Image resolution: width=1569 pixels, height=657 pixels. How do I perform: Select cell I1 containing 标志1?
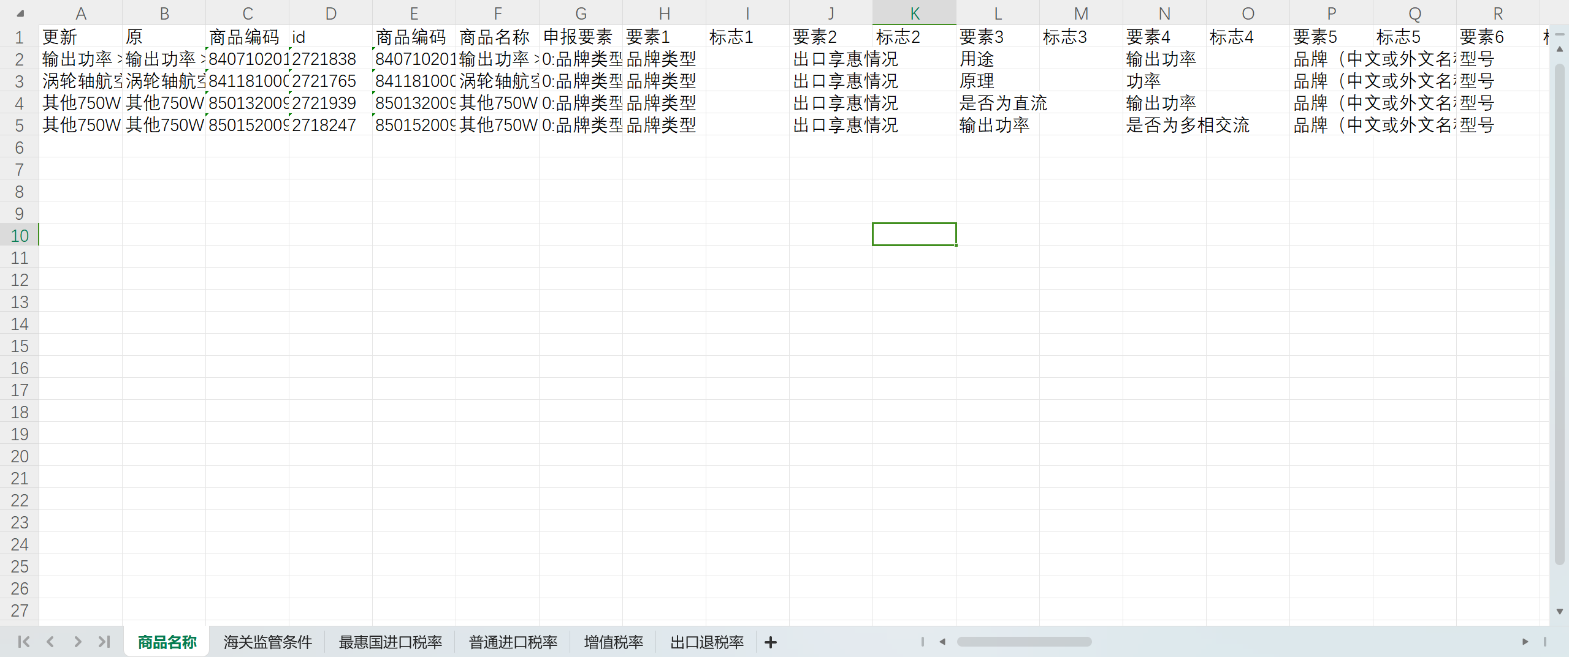point(747,37)
